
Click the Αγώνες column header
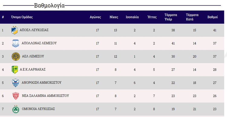(95, 17)
